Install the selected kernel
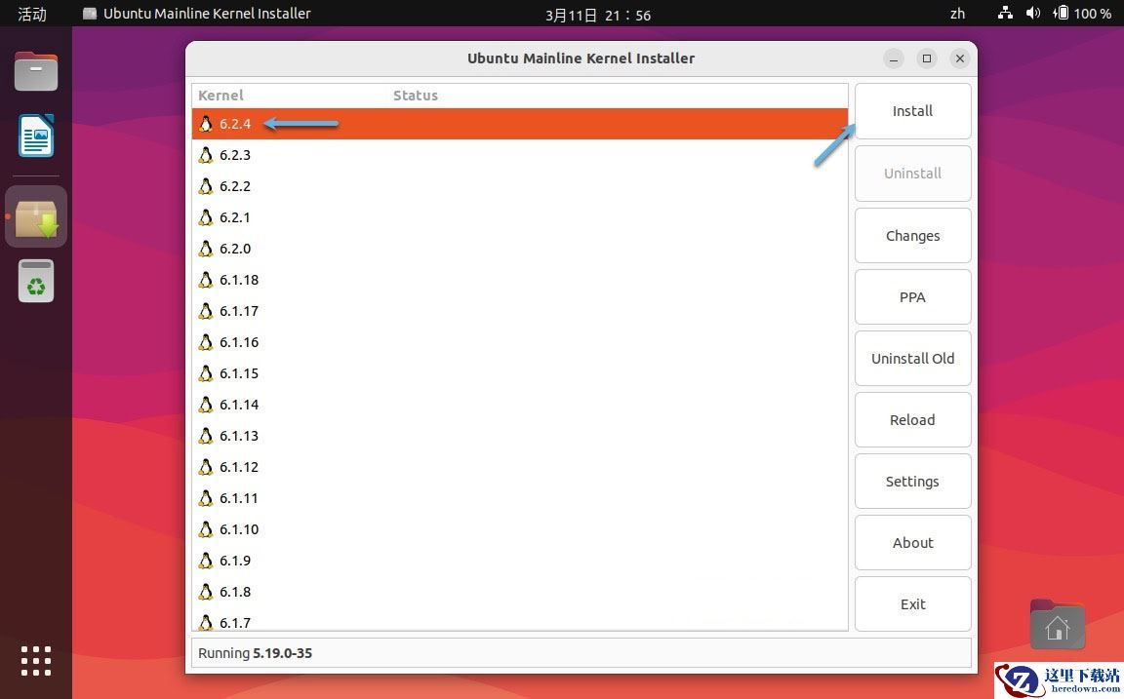This screenshot has height=699, width=1124. click(x=912, y=111)
